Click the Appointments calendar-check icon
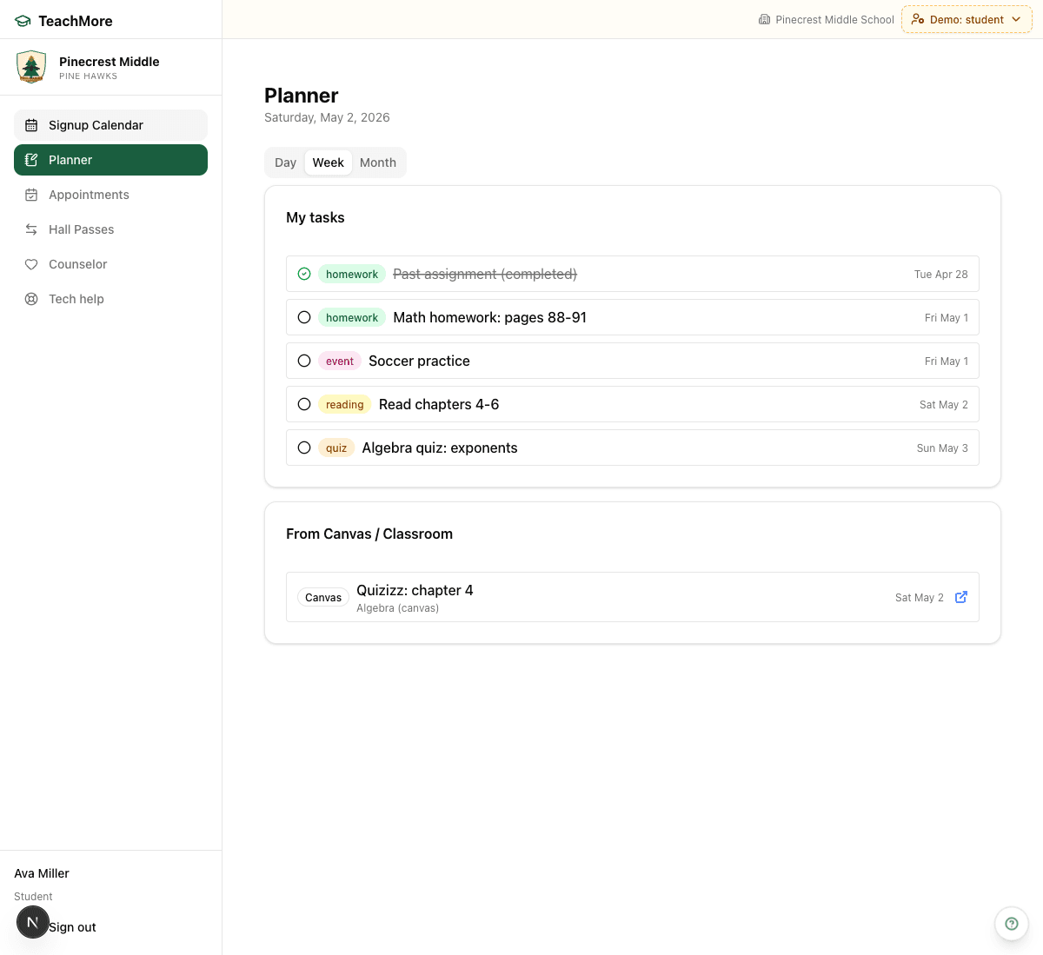 [31, 195]
